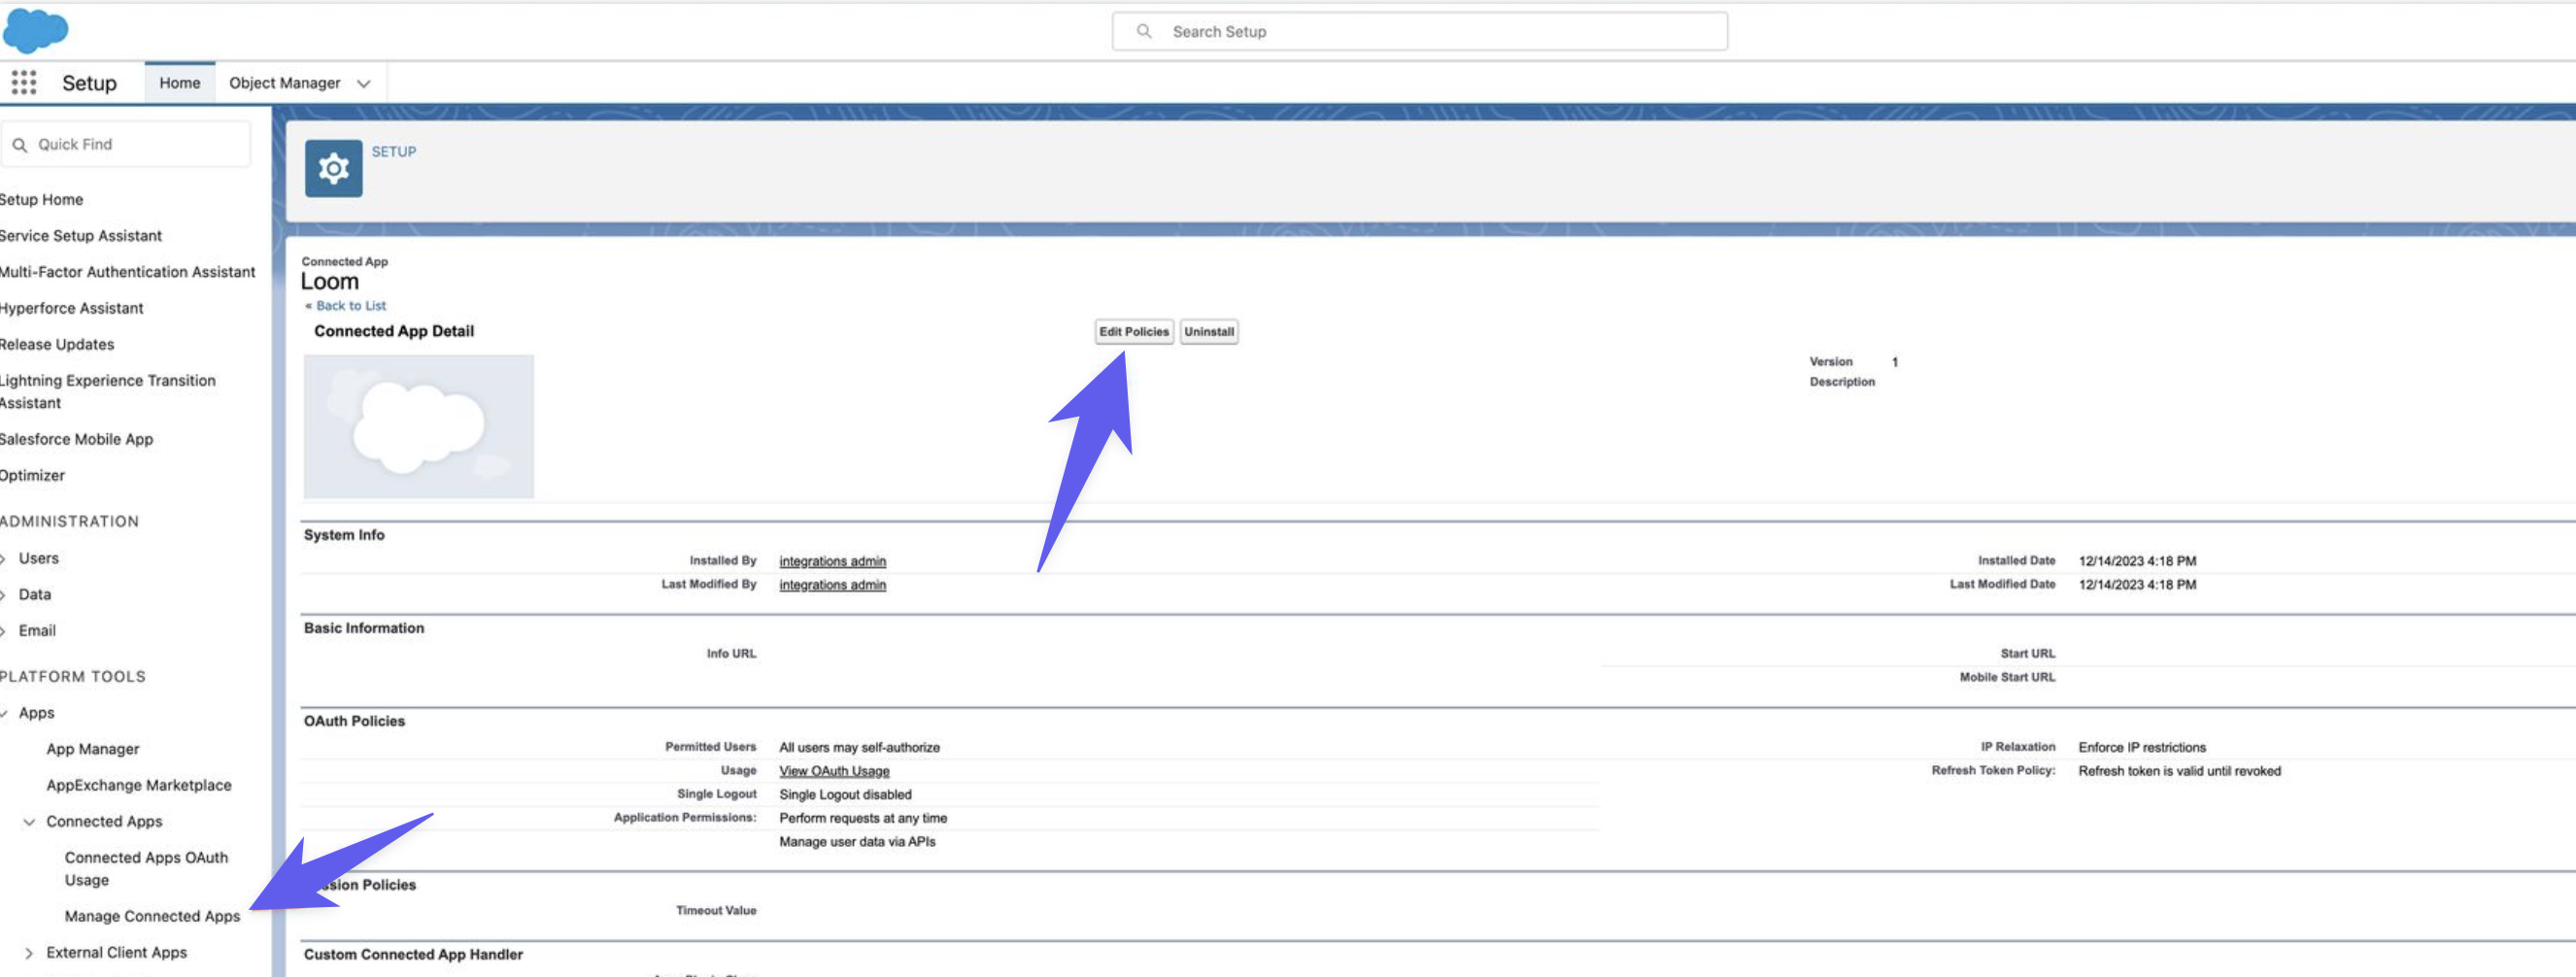Open the Back to List link

tap(352, 305)
